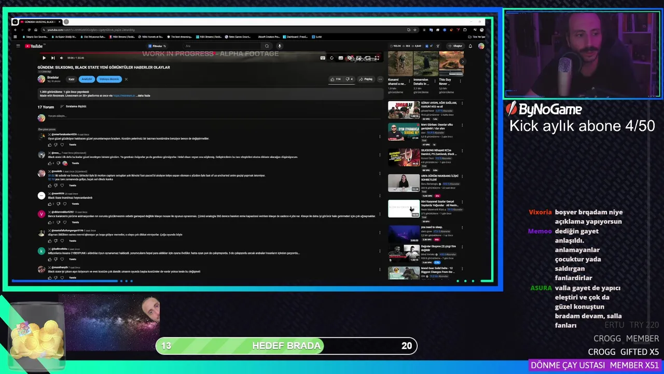The width and height of the screenshot is (664, 374).
Task: Open options menu for the @omerfarukaslan4026 comment
Action: pyautogui.click(x=380, y=137)
